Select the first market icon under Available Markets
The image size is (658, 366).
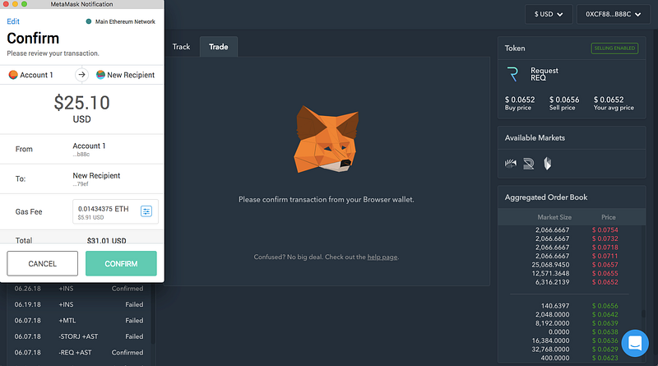[x=511, y=164]
